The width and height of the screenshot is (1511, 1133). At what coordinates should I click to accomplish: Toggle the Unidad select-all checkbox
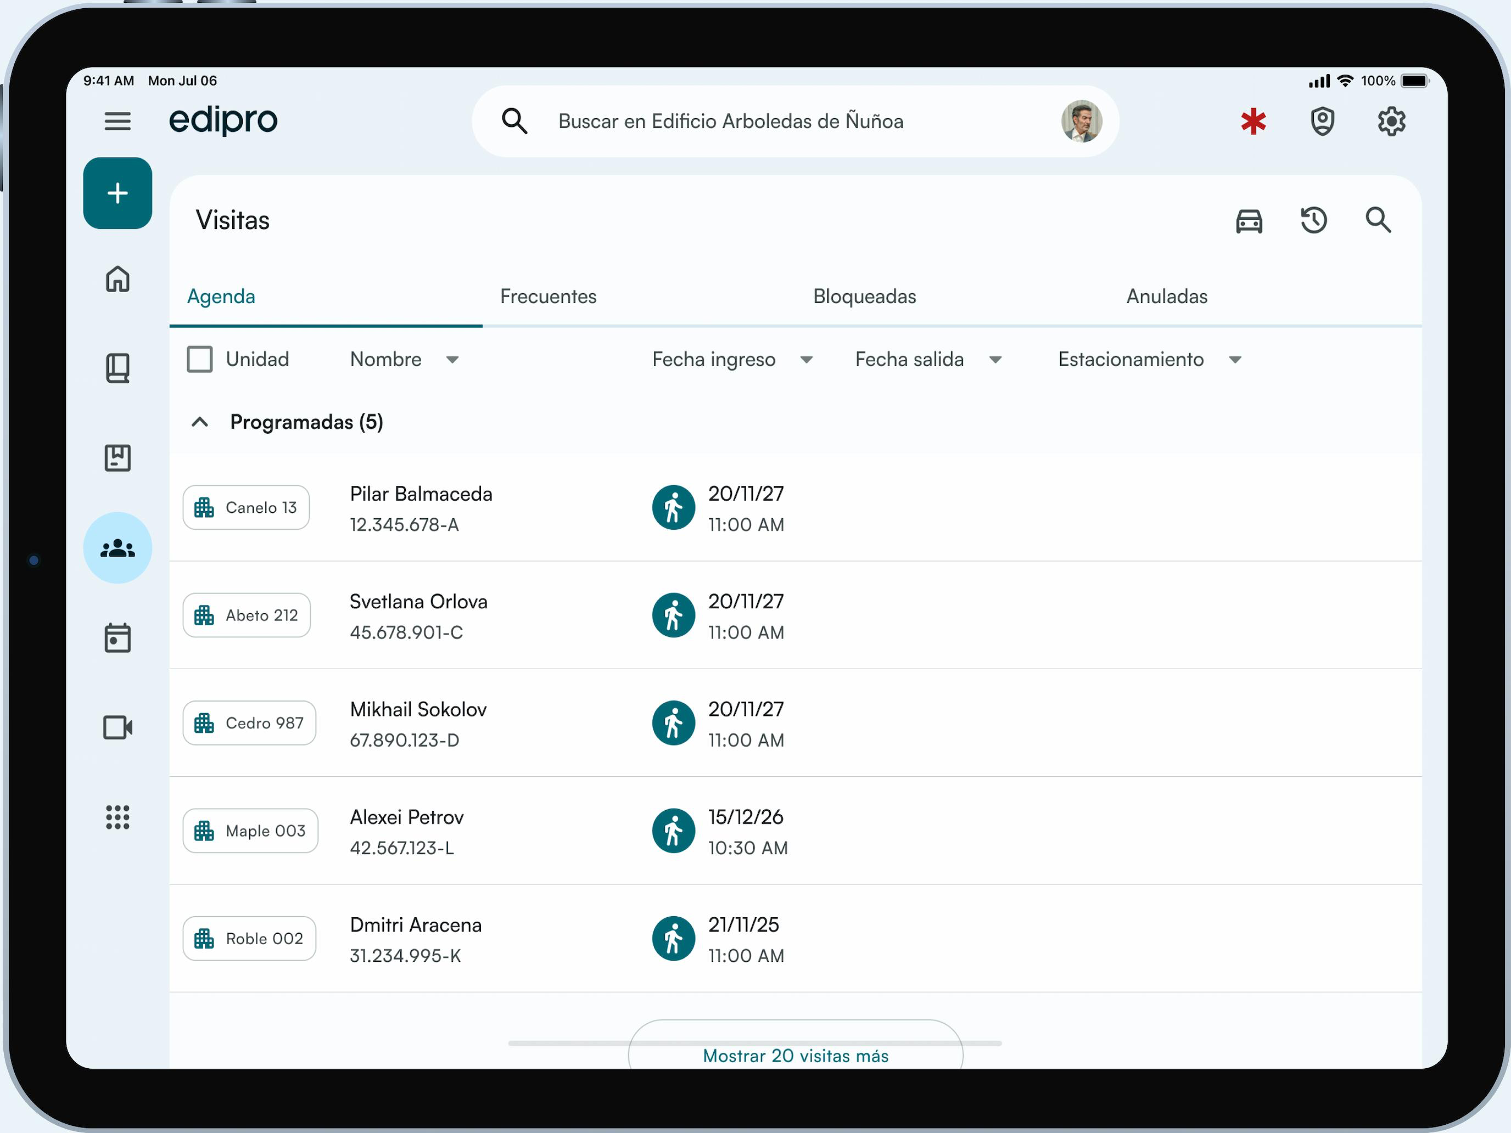click(199, 359)
